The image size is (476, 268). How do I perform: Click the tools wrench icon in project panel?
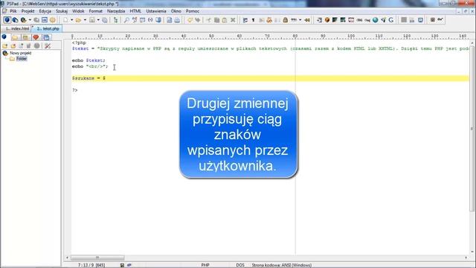pyautogui.click(x=48, y=46)
